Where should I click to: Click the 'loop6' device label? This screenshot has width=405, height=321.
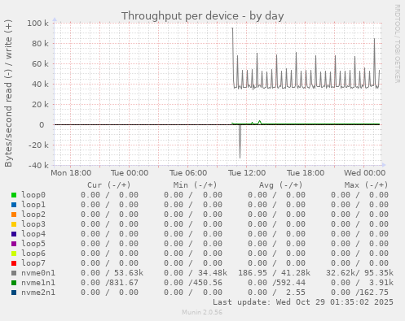33,254
